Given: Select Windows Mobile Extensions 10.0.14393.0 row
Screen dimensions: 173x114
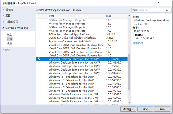Looking at the screenshot, I should click(82, 101).
